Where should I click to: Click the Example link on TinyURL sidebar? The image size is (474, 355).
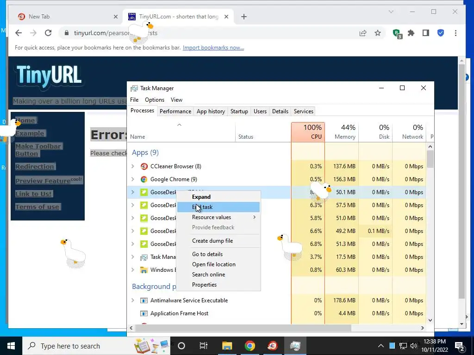tap(30, 133)
